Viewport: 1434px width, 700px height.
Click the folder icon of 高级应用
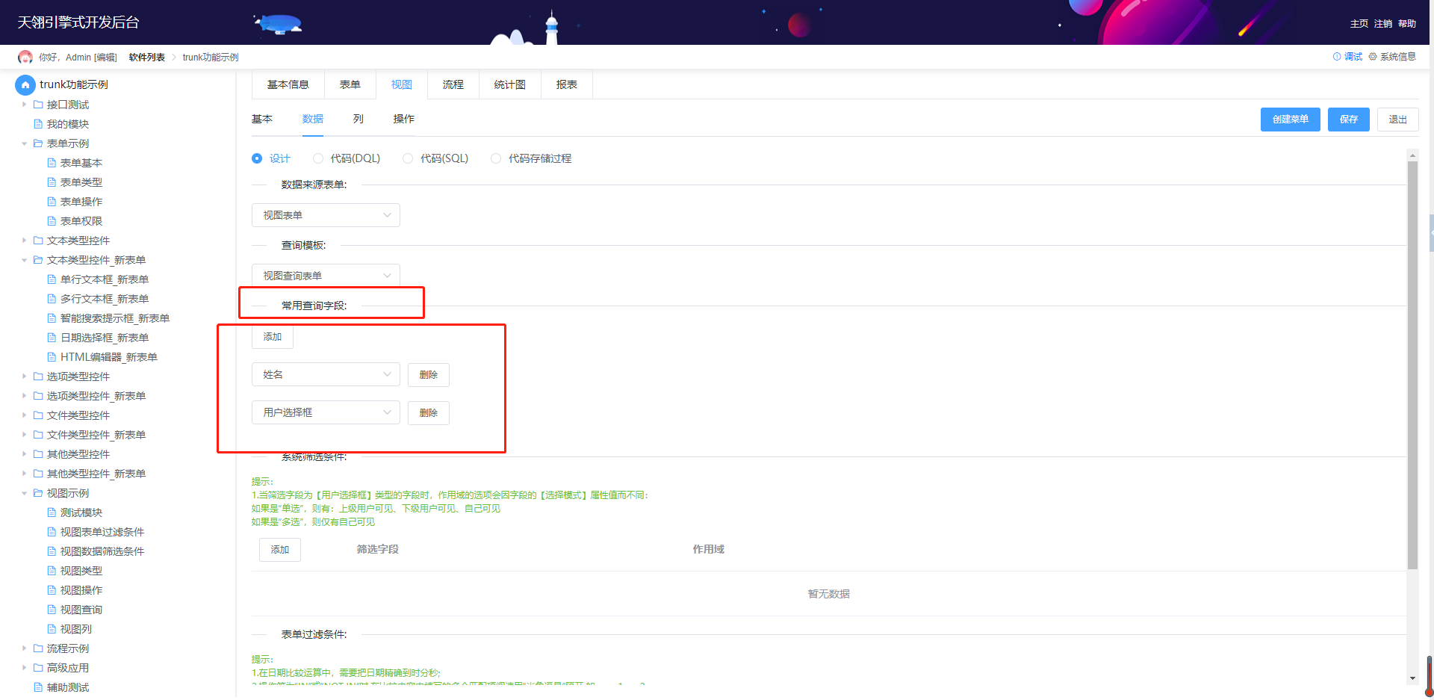[38, 668]
